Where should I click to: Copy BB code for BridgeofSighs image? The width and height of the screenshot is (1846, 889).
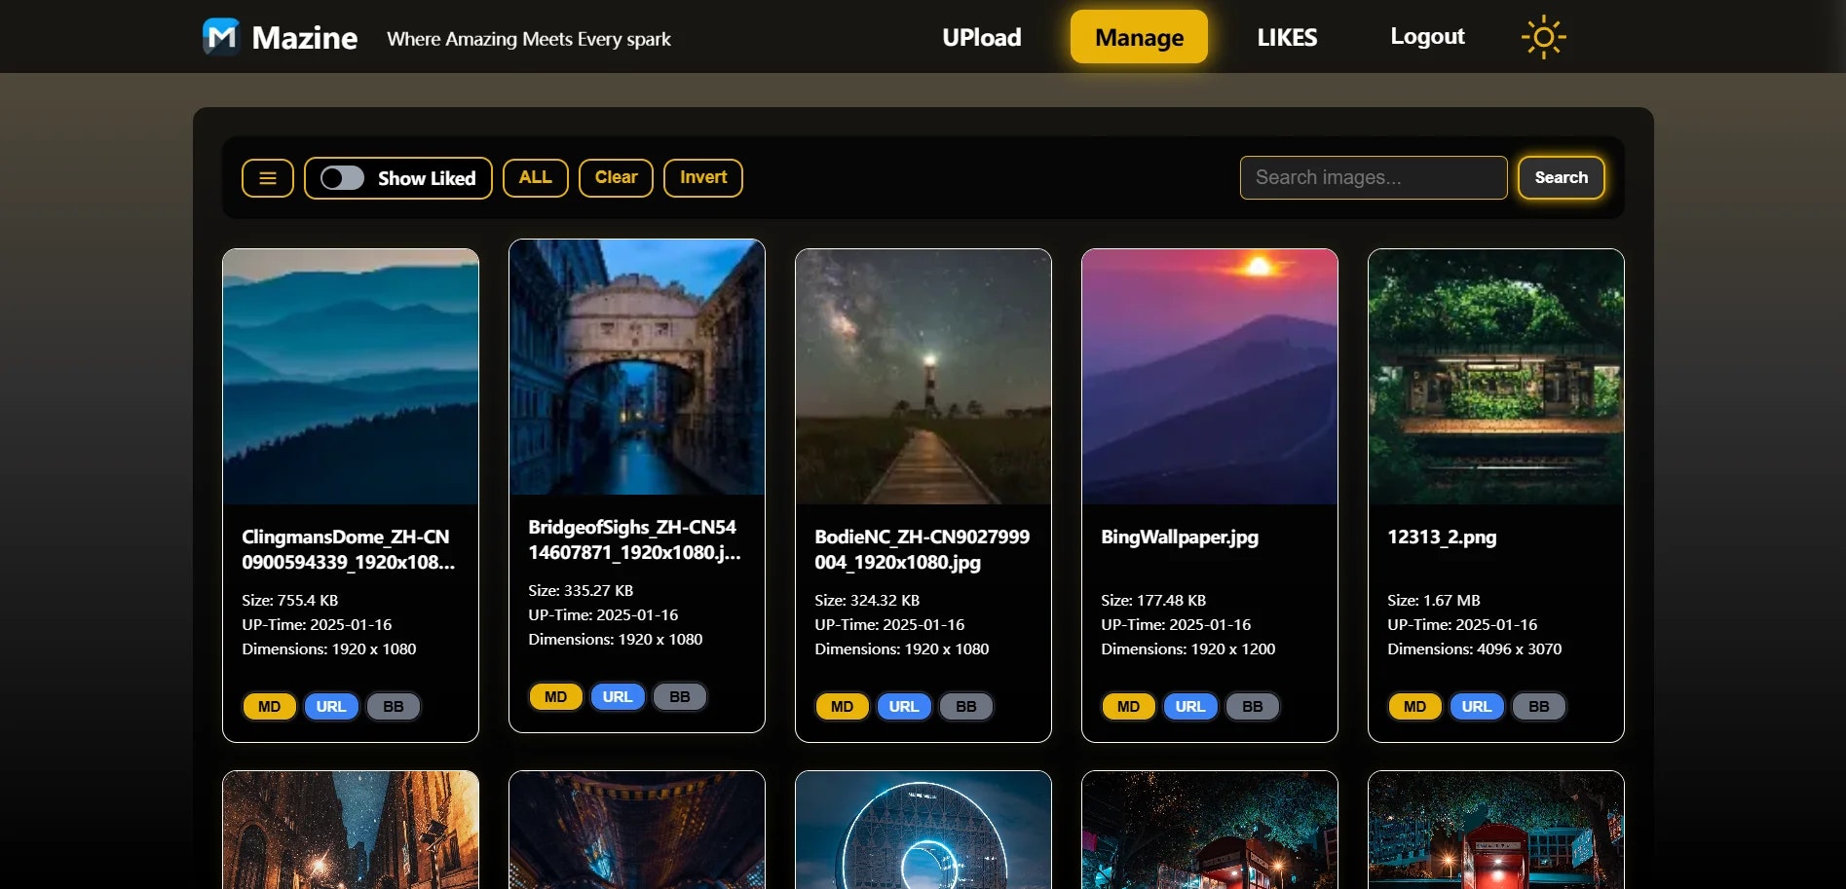[x=680, y=696]
